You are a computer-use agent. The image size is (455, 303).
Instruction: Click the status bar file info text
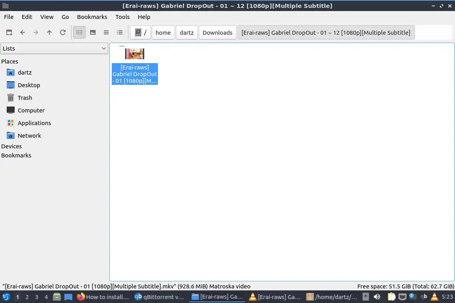126,286
